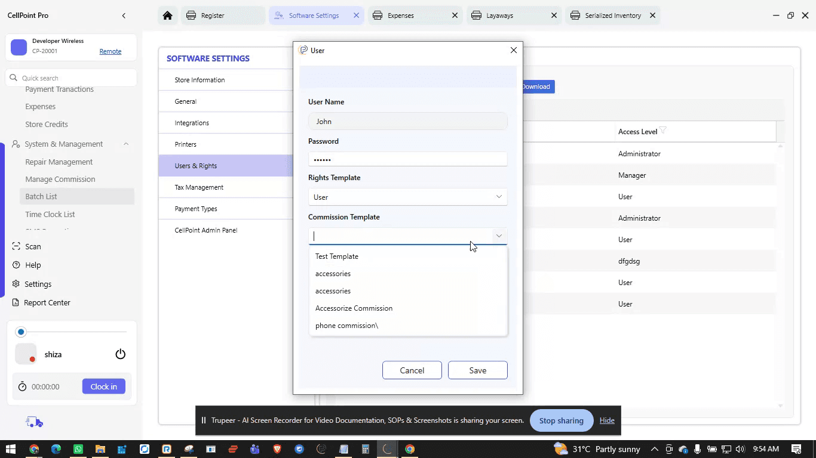Click the Remote link
This screenshot has height=458, width=816.
coord(111,51)
